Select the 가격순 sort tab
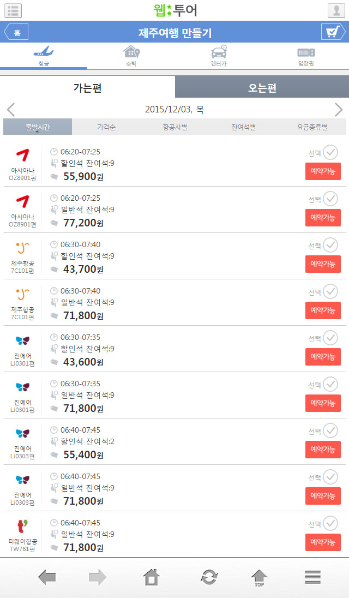349x598 pixels. (x=106, y=127)
